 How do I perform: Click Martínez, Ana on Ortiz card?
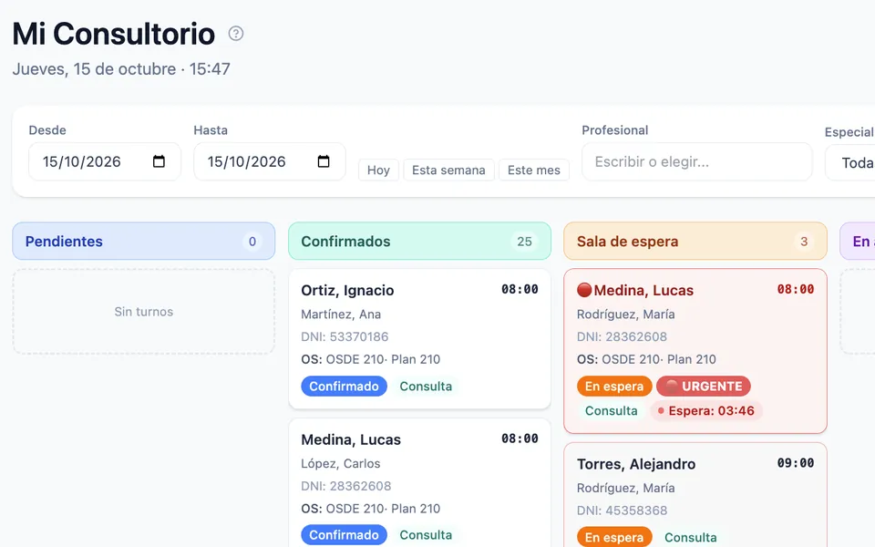[x=341, y=315]
